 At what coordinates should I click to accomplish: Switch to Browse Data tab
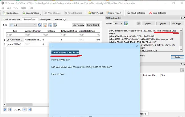click(x=30, y=19)
